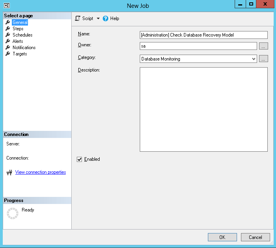Click the New Job window system icon
Screen dimensions: 276x248
pyautogui.click(x=7, y=6)
